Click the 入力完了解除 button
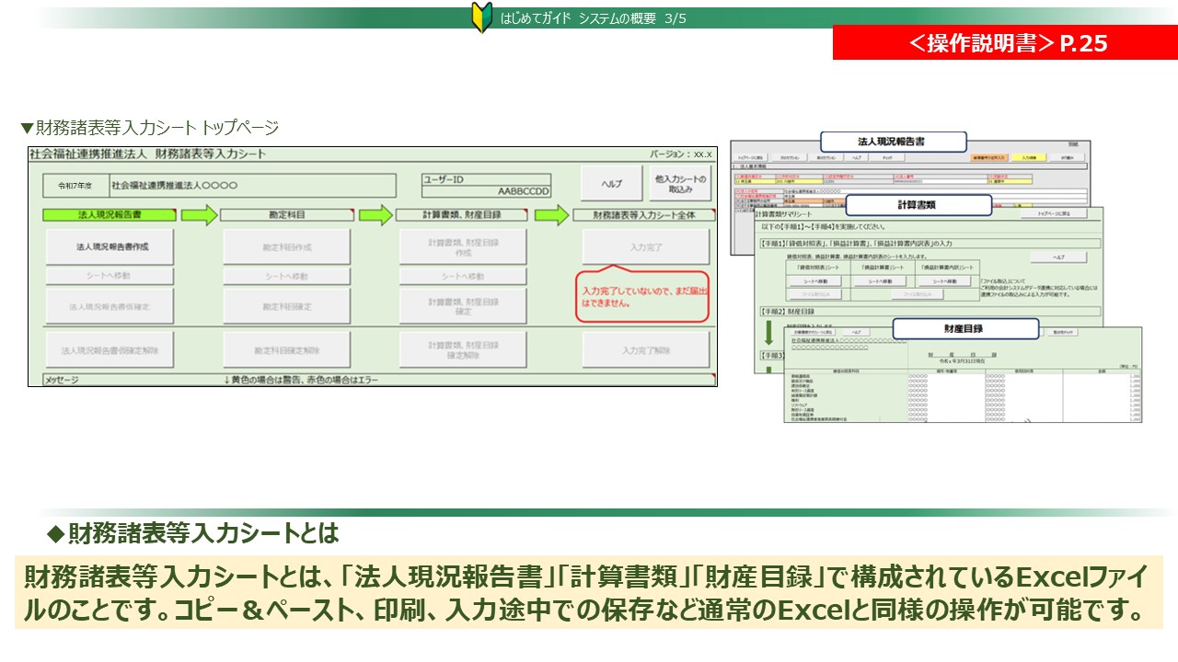 click(x=646, y=350)
